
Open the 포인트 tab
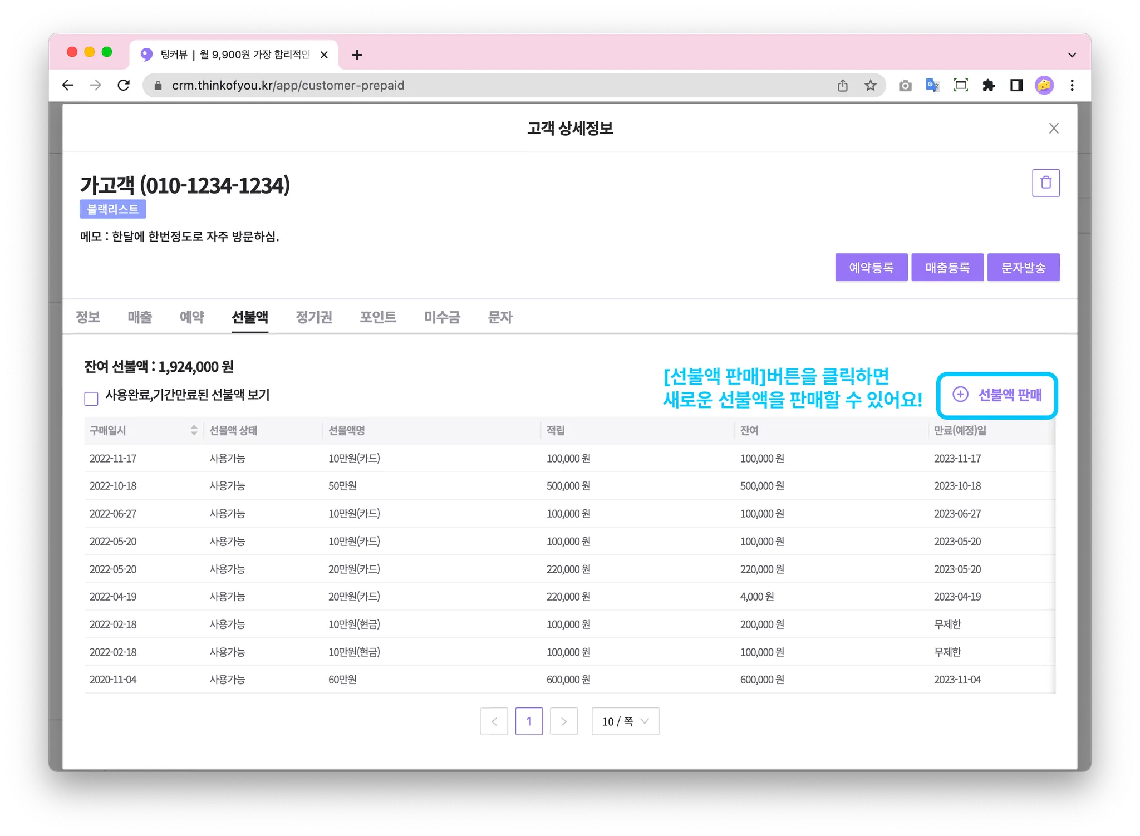click(x=378, y=317)
